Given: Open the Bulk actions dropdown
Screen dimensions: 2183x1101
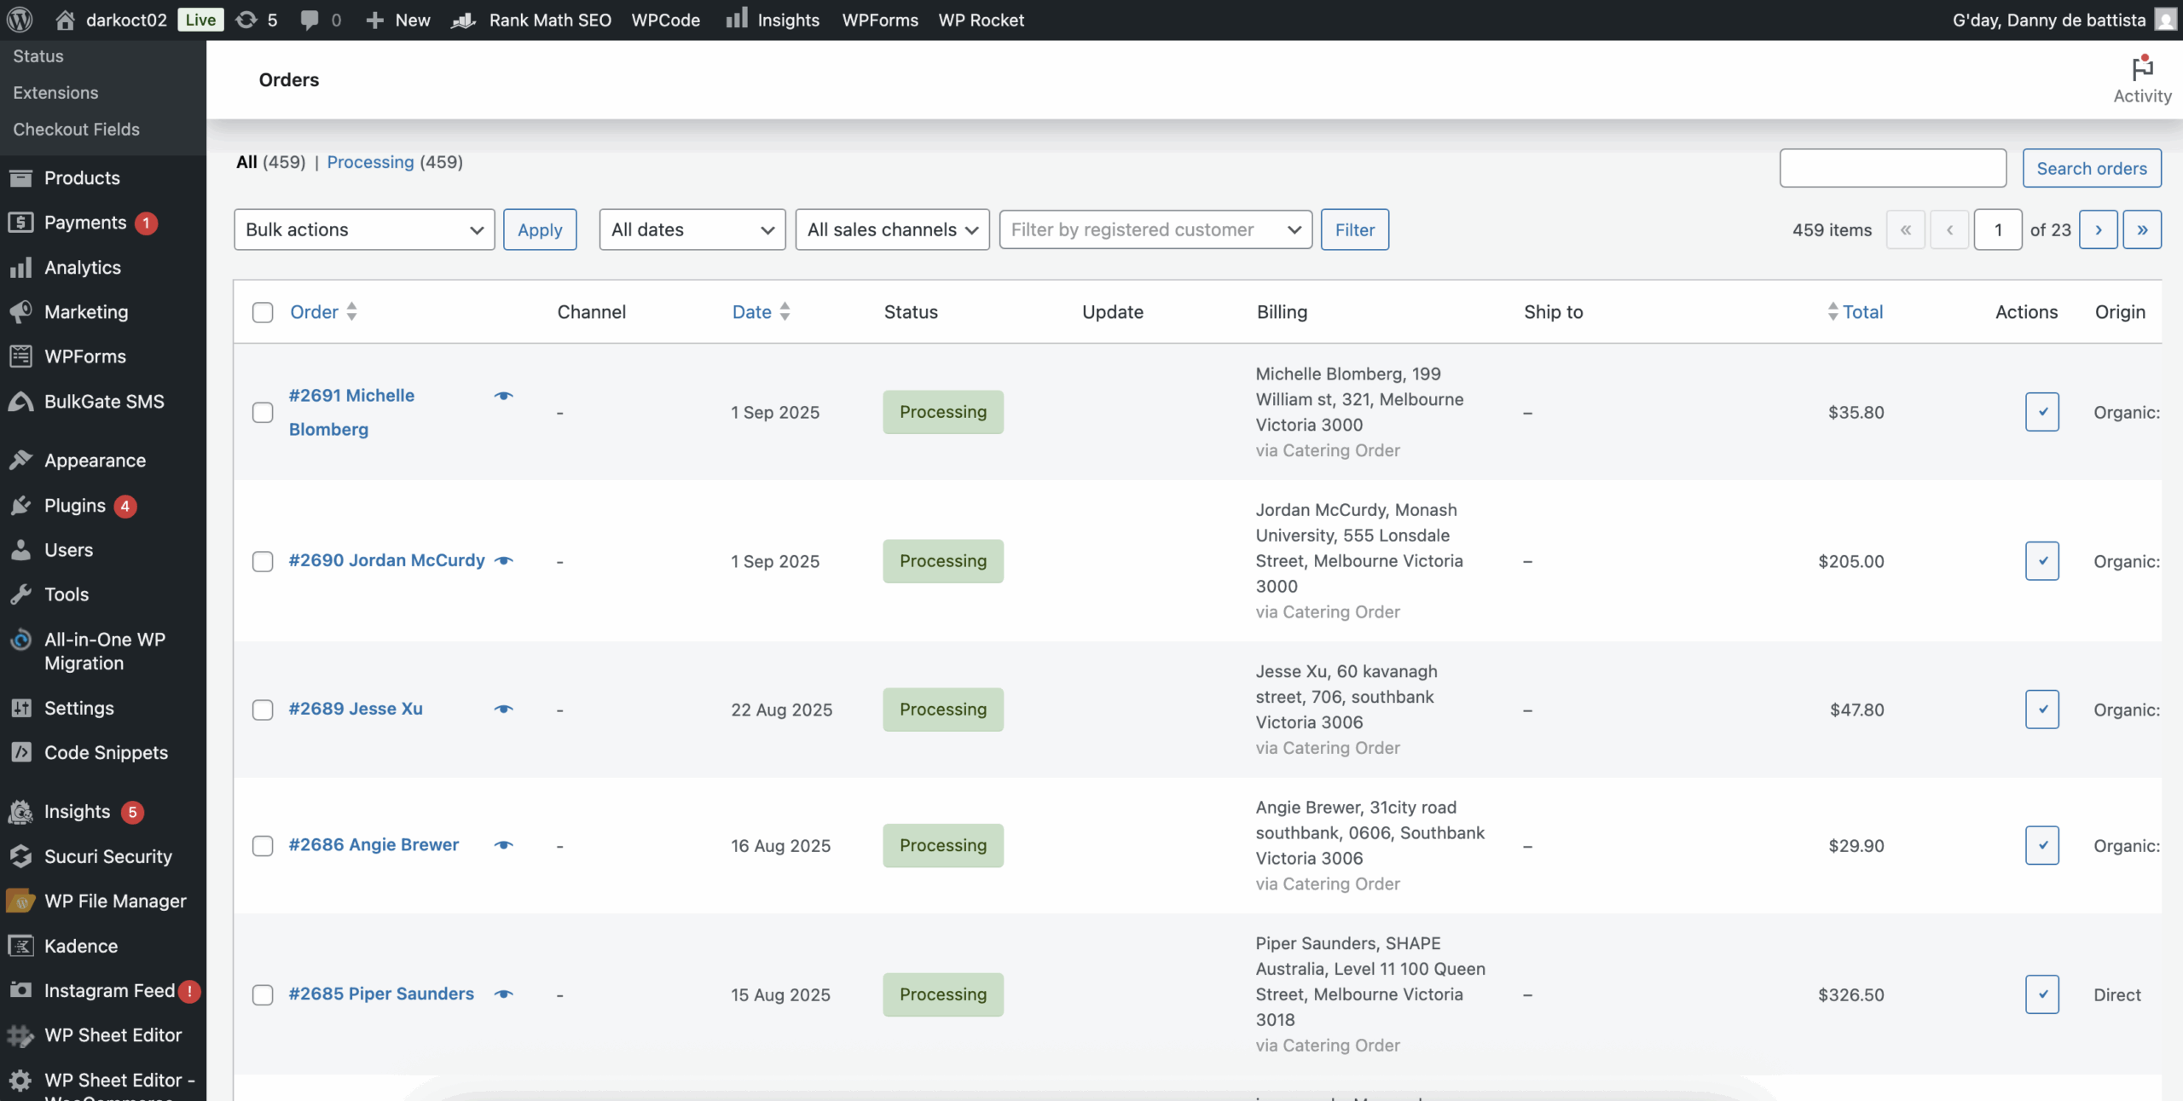Looking at the screenshot, I should pos(364,229).
